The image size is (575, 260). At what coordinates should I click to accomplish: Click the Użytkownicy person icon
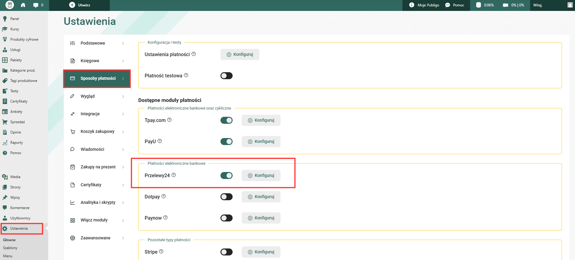5,218
